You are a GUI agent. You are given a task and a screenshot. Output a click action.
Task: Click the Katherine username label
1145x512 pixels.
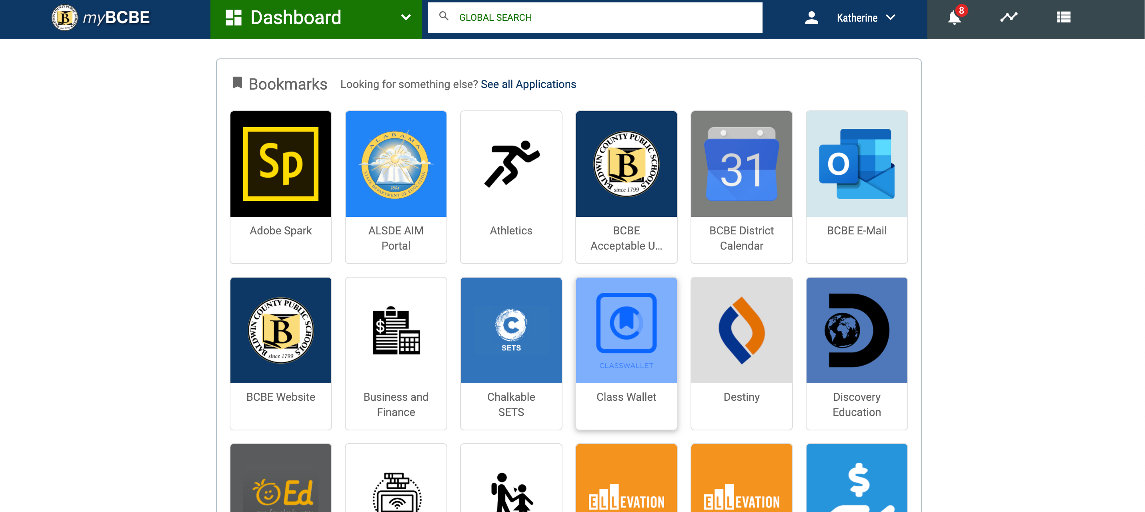tap(857, 18)
